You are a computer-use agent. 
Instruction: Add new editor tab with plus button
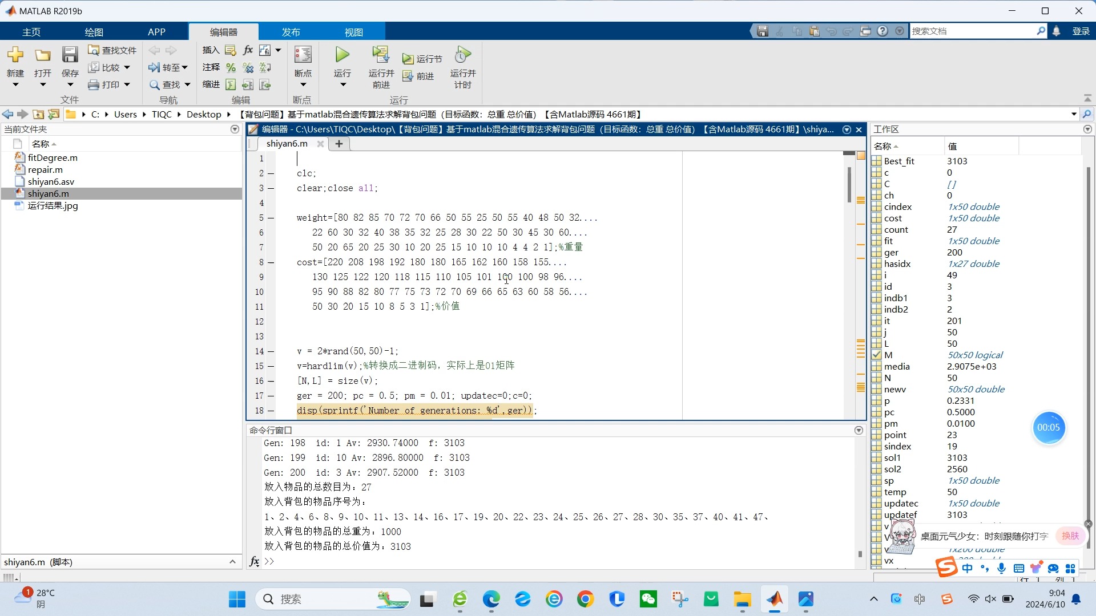(339, 144)
